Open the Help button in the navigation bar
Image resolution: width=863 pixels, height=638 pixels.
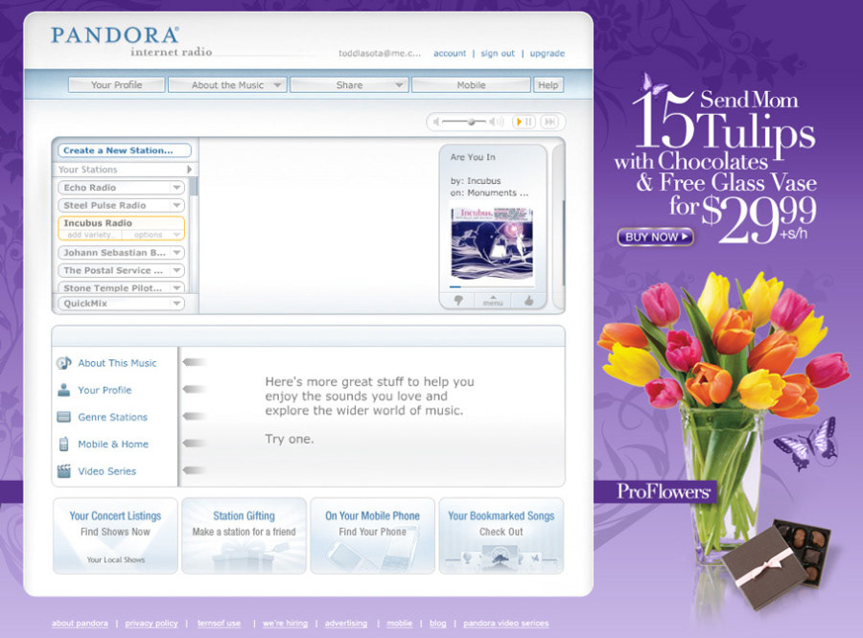pyautogui.click(x=548, y=85)
